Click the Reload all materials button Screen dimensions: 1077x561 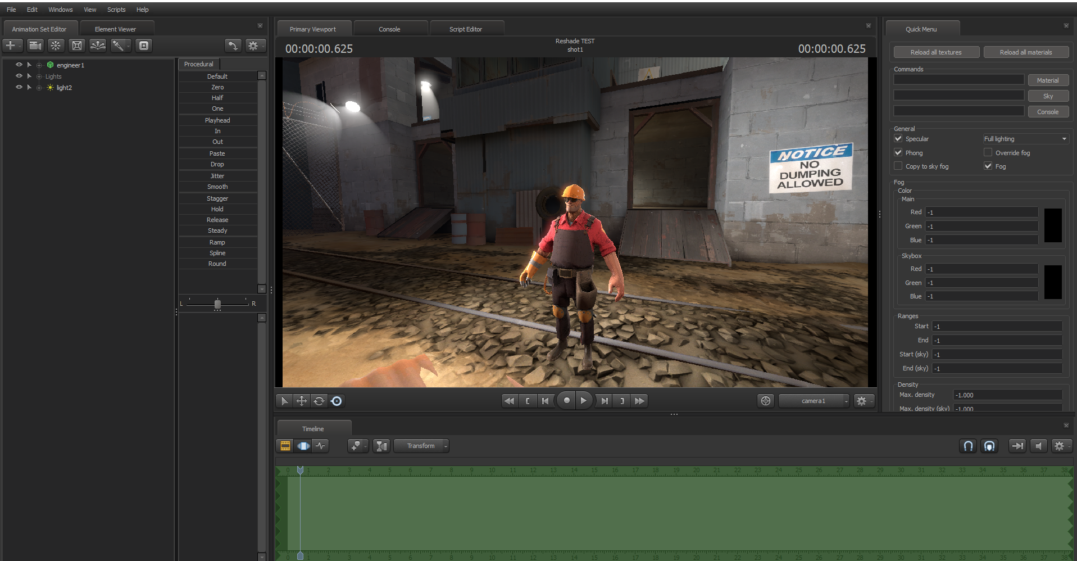[1026, 52]
